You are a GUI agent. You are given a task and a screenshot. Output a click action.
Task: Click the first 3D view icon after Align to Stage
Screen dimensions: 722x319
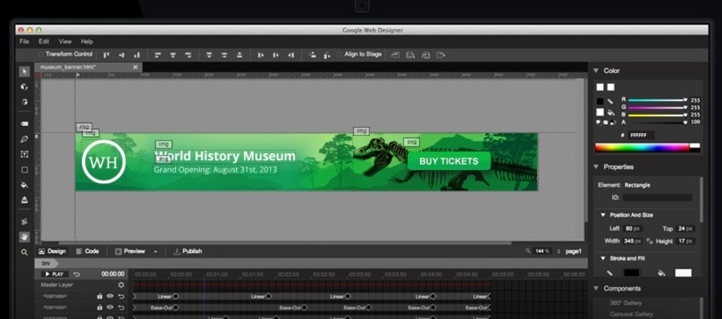[395, 55]
